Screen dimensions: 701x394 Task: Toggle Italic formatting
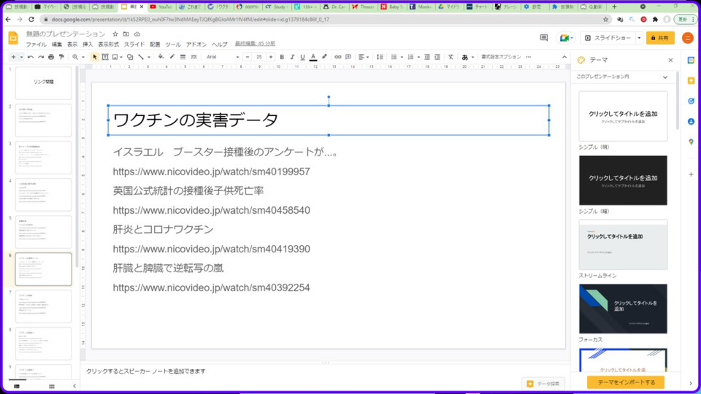[292, 57]
